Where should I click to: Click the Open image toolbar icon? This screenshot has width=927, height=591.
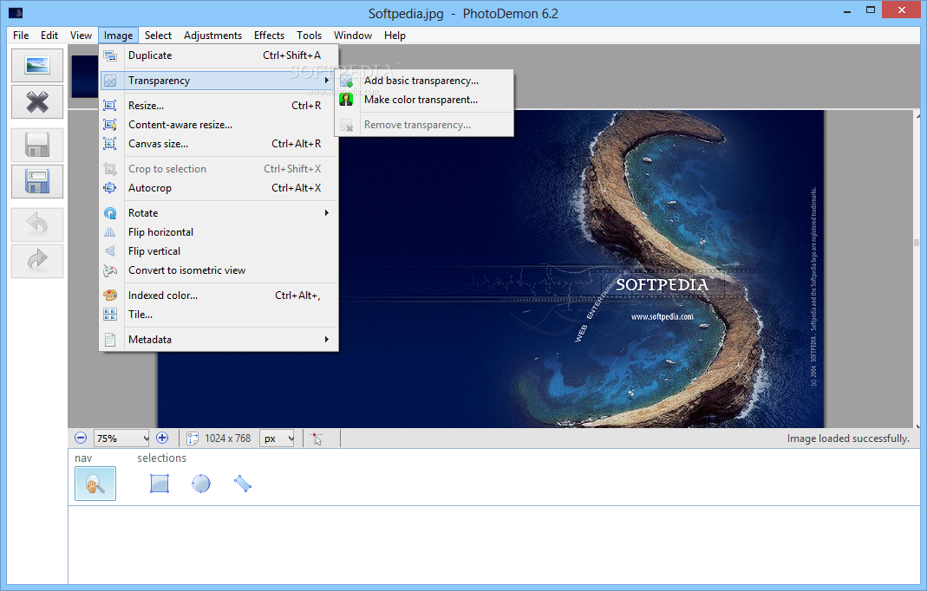(37, 65)
